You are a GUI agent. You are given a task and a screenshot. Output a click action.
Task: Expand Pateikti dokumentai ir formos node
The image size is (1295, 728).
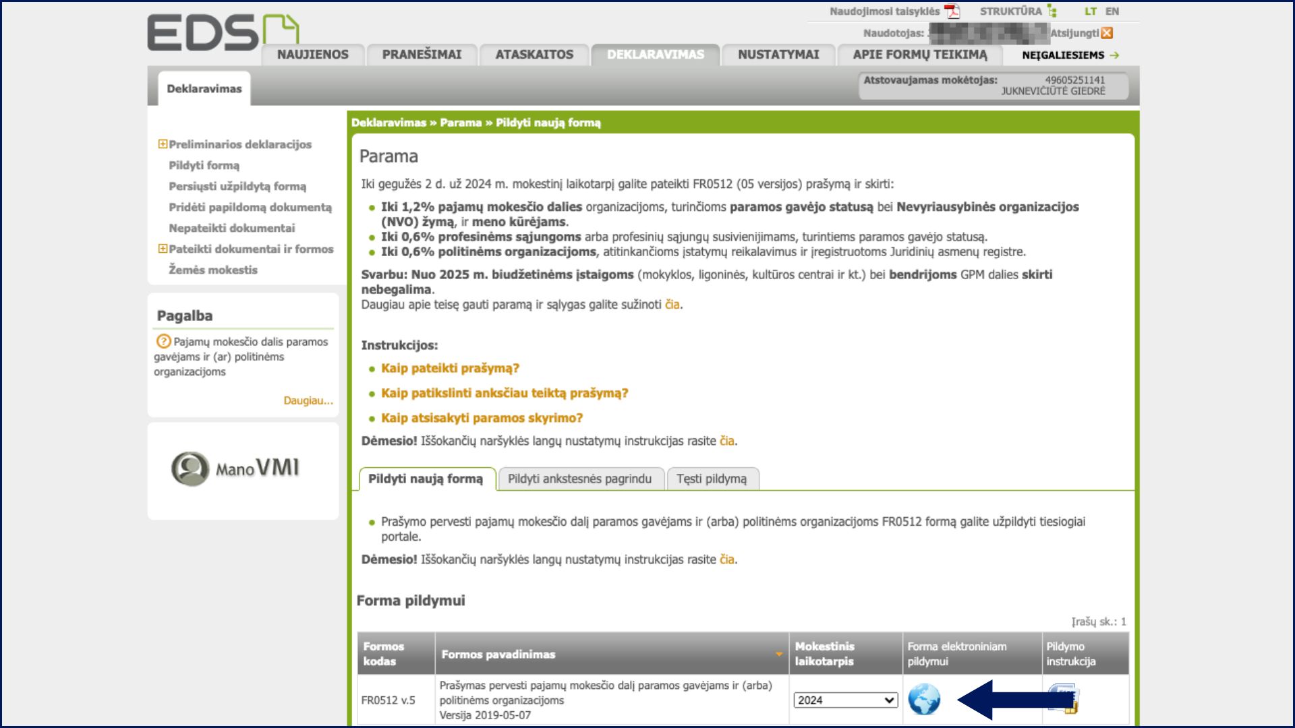point(163,249)
